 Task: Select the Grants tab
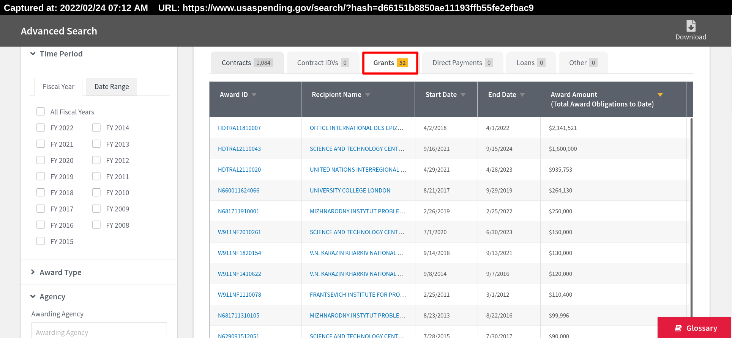pos(390,63)
